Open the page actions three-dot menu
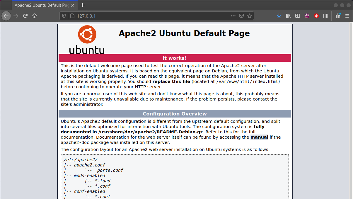Screen dimensions: 353x199 [233, 16]
